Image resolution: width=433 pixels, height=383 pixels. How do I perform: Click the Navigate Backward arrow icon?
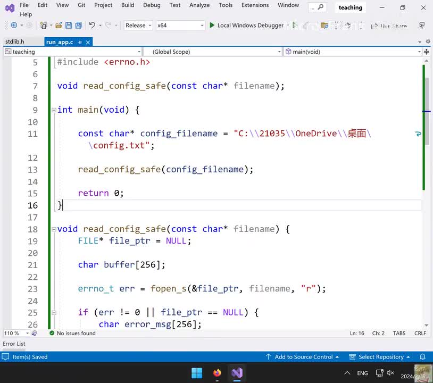[x=13, y=26]
